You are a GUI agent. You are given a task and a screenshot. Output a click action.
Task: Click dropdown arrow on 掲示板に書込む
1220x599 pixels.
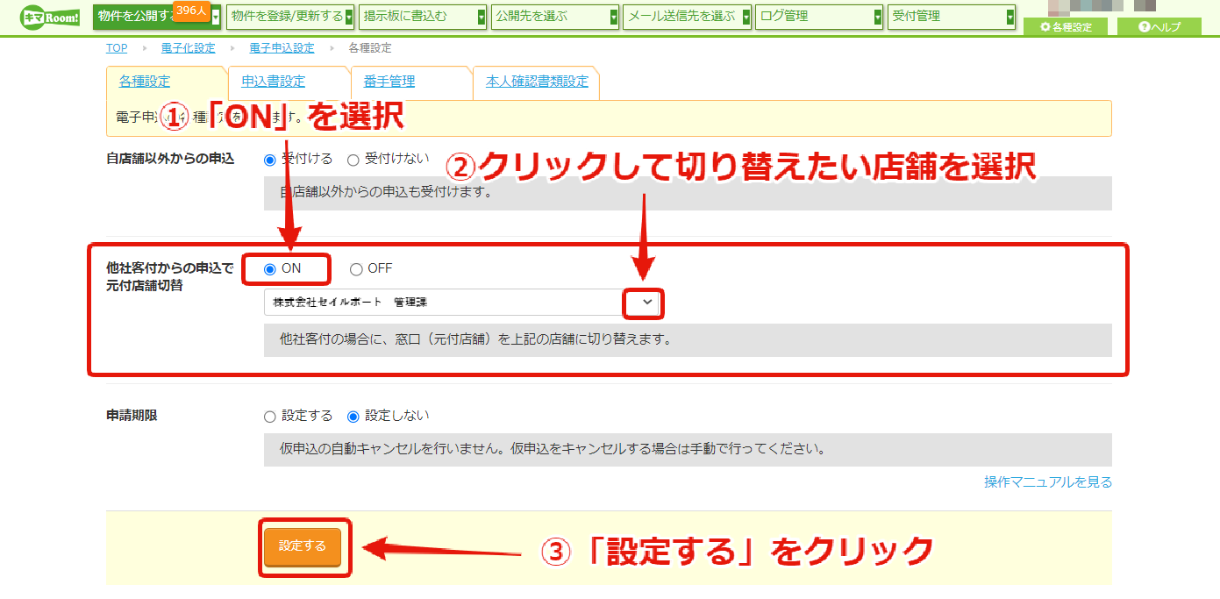pyautogui.click(x=482, y=17)
